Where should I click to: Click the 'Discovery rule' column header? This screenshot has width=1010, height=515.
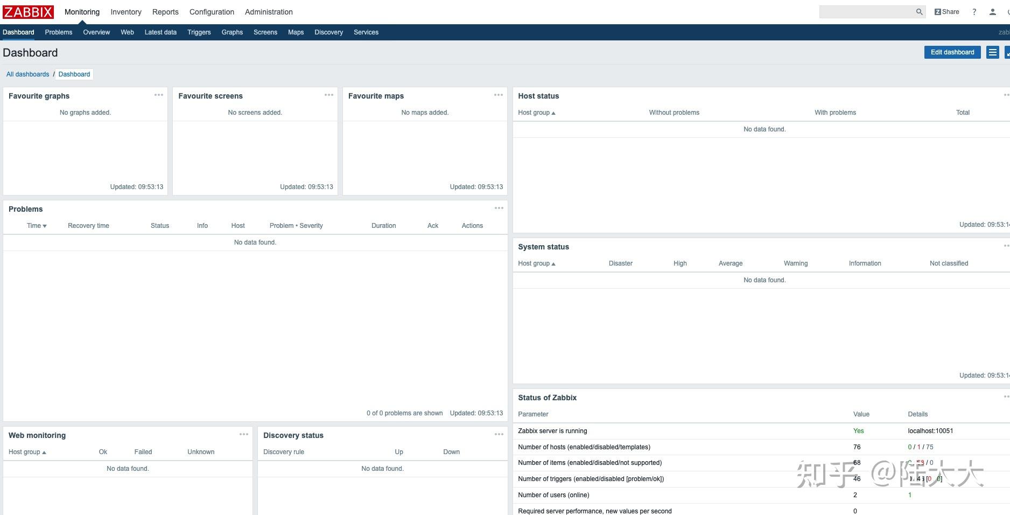pyautogui.click(x=284, y=452)
